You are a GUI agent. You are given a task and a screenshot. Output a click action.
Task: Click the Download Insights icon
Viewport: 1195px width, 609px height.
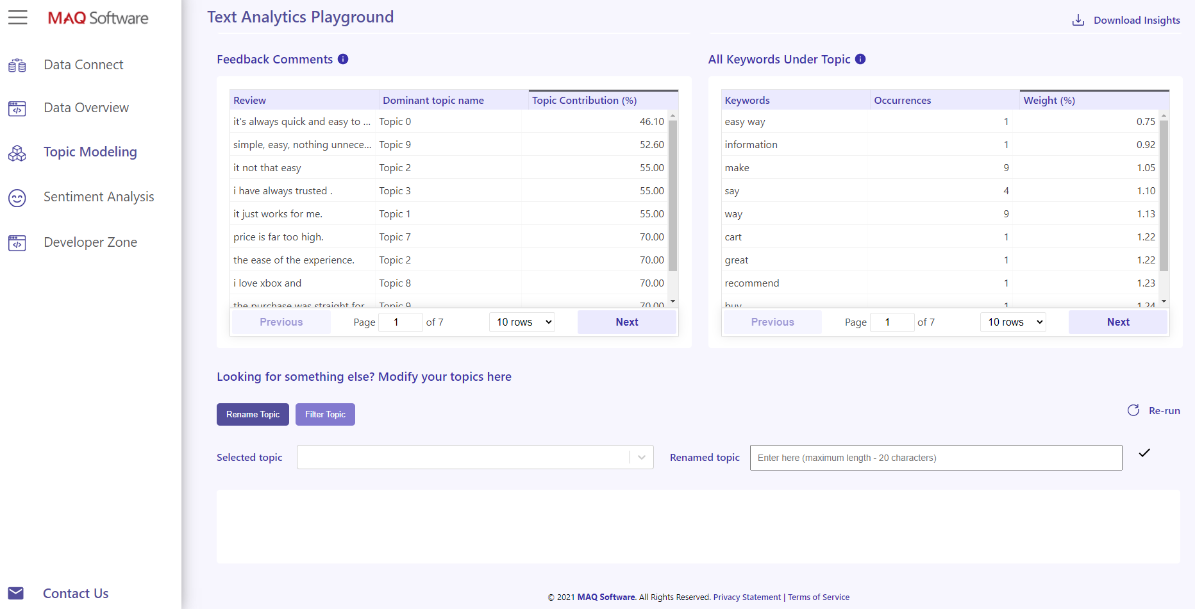(x=1078, y=20)
